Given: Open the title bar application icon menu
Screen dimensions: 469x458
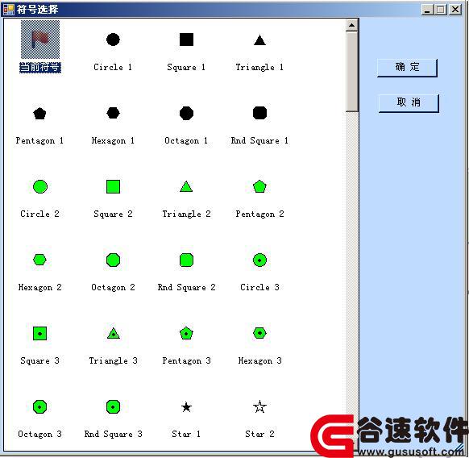Looking at the screenshot, I should (x=9, y=10).
